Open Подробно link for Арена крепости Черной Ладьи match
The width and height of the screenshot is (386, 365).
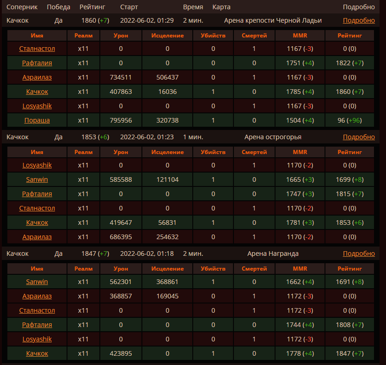click(x=359, y=20)
